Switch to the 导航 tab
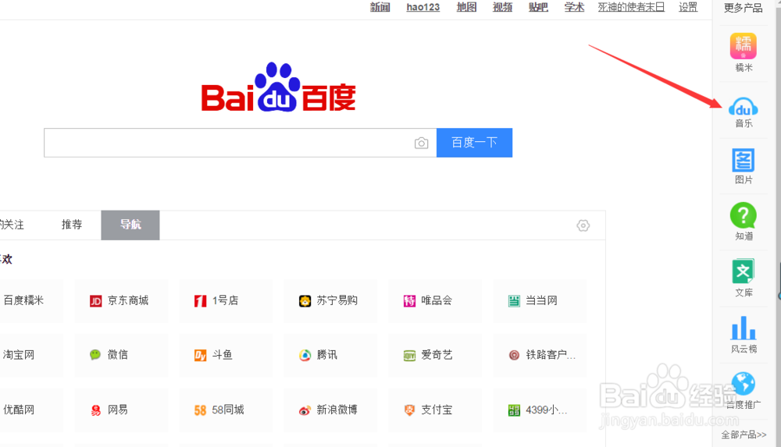This screenshot has height=447, width=781. click(130, 225)
